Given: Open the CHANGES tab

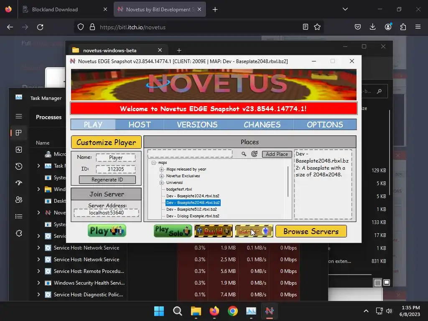Looking at the screenshot, I should (x=262, y=125).
